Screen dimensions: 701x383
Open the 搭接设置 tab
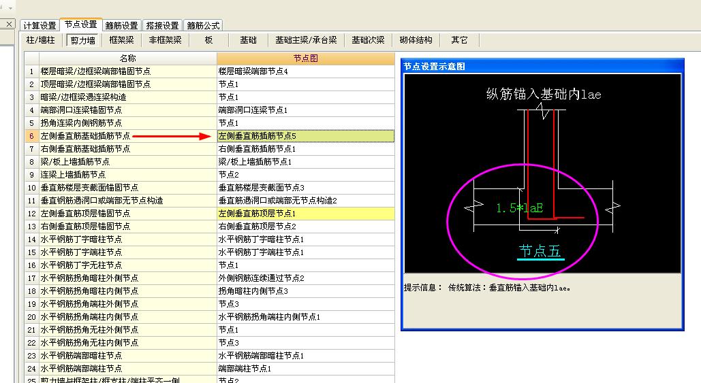tap(162, 25)
